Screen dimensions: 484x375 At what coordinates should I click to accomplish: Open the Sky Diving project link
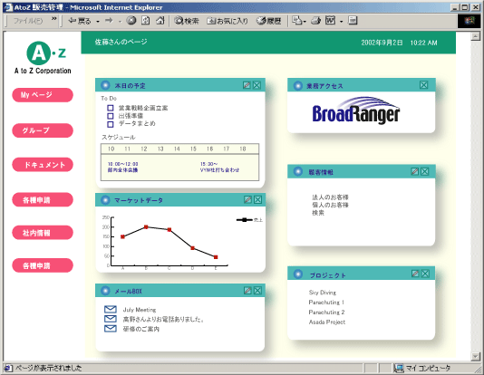pos(323,293)
